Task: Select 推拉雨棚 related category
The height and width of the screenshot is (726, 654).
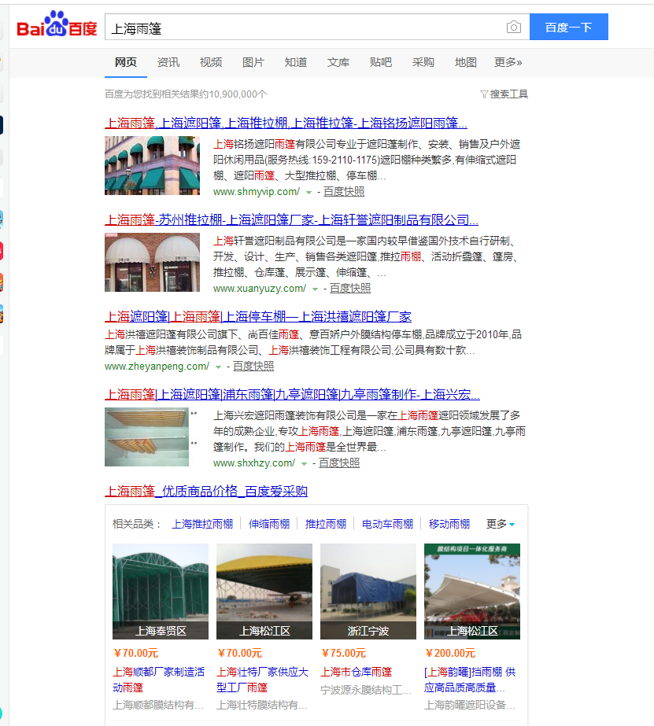Action: click(326, 524)
